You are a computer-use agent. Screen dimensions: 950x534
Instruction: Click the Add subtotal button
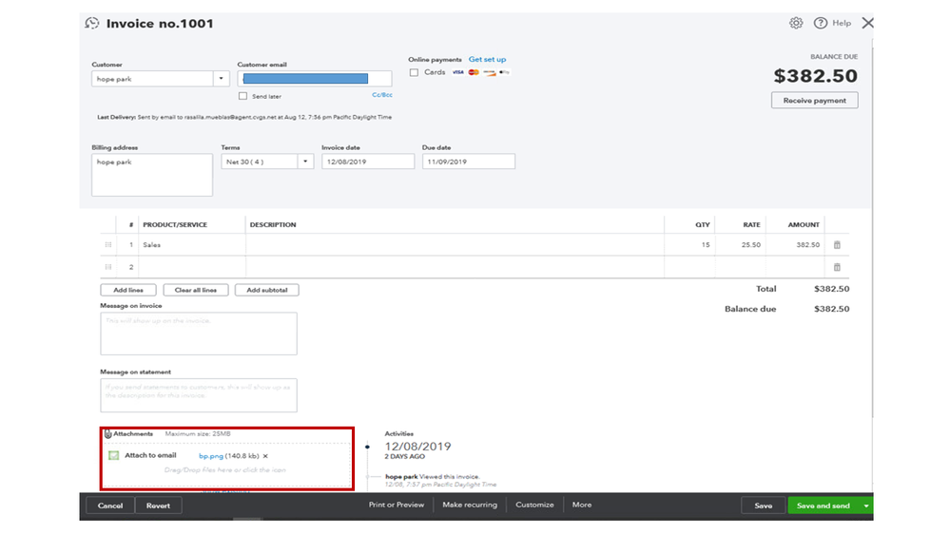266,290
